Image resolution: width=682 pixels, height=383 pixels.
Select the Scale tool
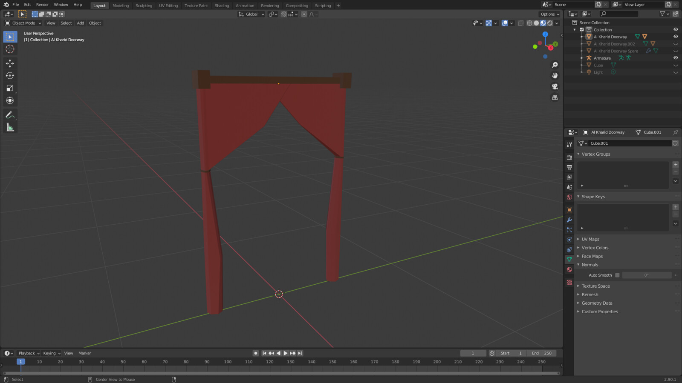[10, 88]
